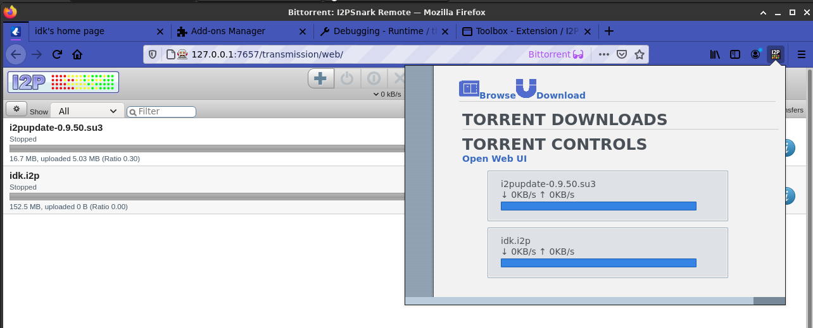813x328 pixels.
Task: Click the idk.i2p progress bar in web UI list
Action: click(x=207, y=197)
